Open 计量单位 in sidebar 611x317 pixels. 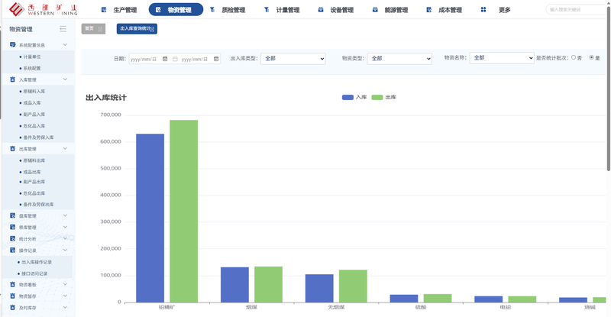(31, 57)
